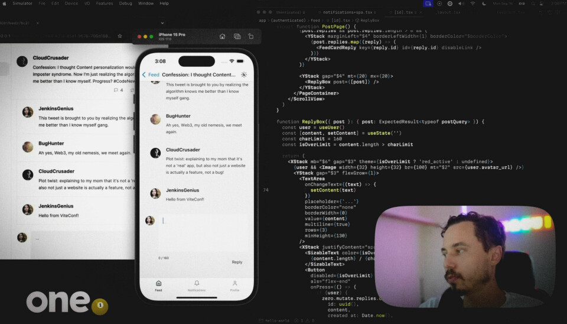Click the browser reply box with '...' placeholder
This screenshot has height=324, width=567.
[x=83, y=244]
